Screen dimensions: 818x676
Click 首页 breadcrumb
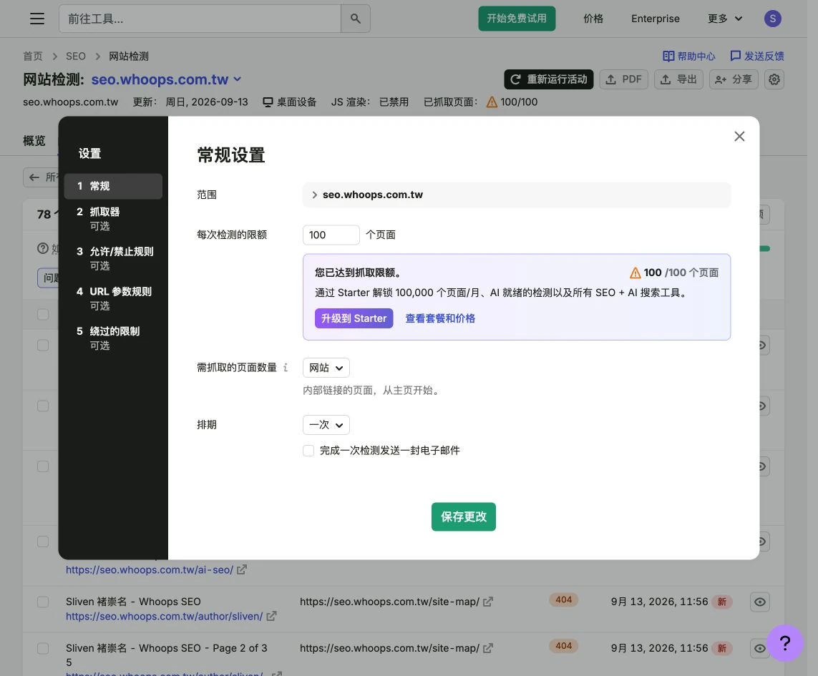[x=33, y=56]
